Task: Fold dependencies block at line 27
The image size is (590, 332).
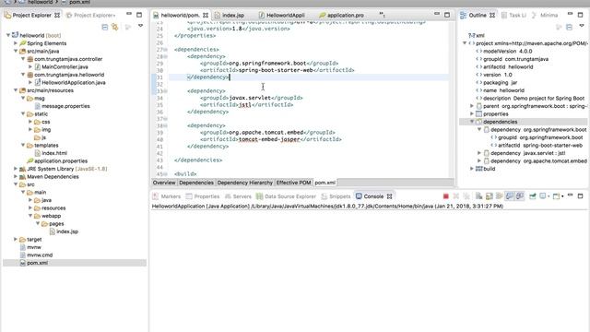Action: [165, 50]
